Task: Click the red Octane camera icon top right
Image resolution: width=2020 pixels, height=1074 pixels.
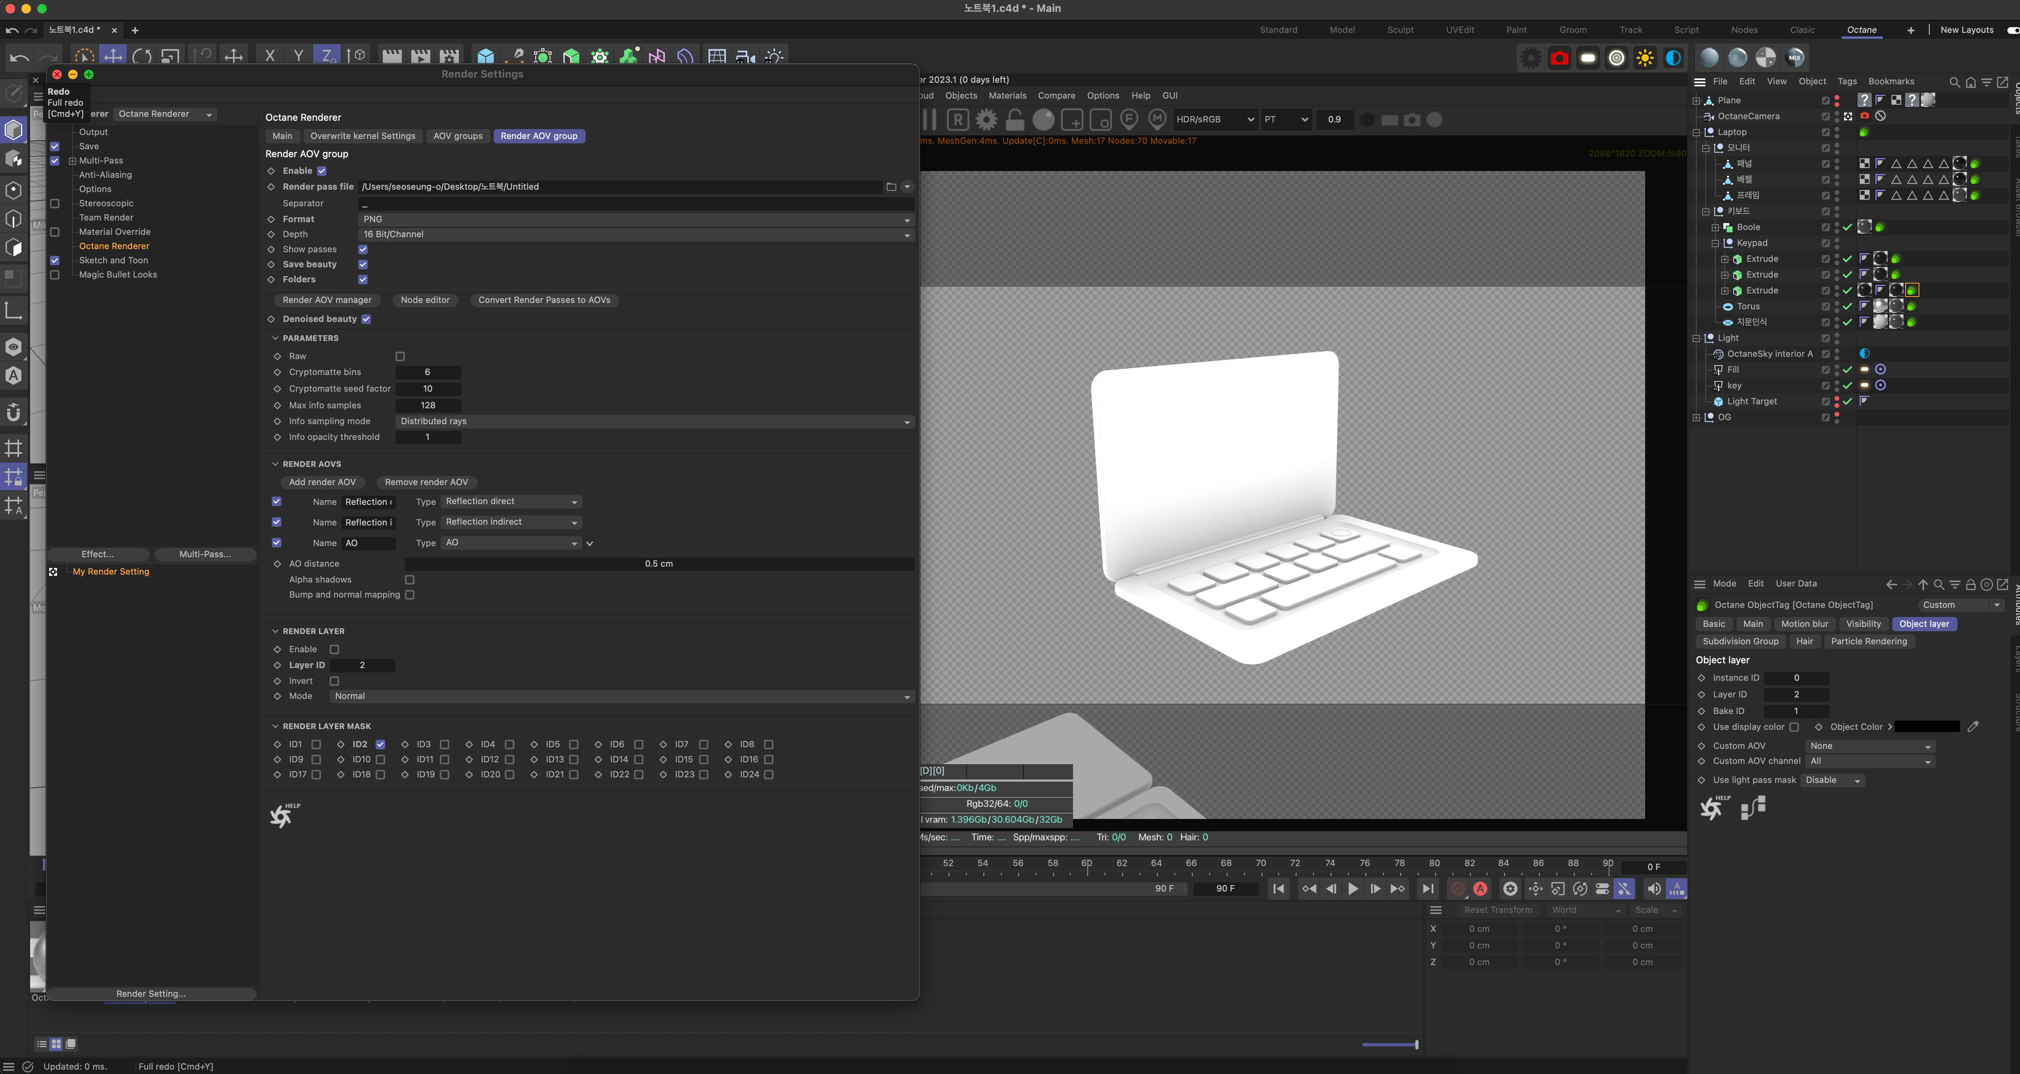Action: [x=1559, y=58]
